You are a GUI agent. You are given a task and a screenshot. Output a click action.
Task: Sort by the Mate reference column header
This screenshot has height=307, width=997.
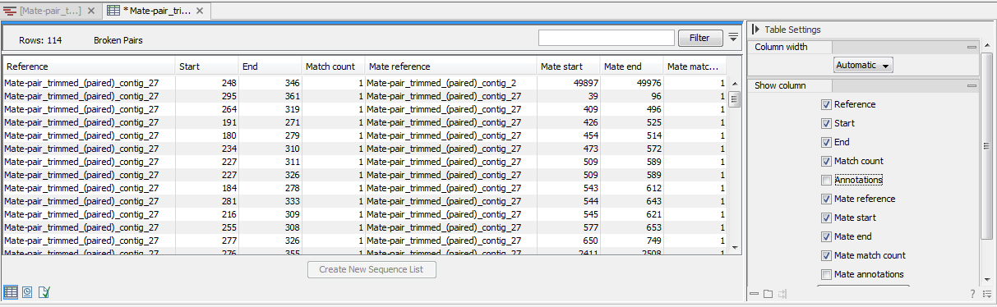450,66
